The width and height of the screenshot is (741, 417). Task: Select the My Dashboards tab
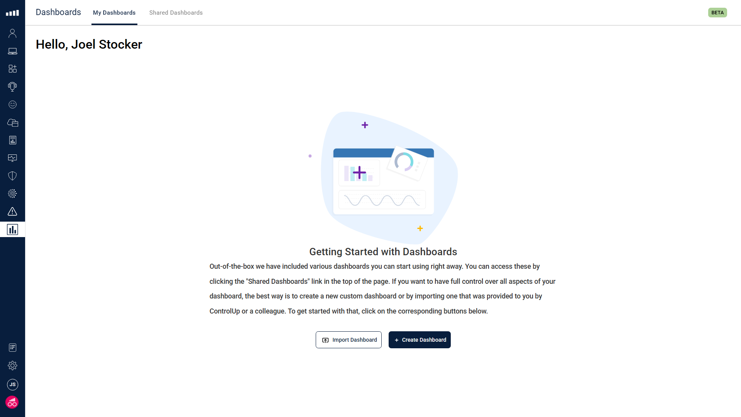[114, 13]
